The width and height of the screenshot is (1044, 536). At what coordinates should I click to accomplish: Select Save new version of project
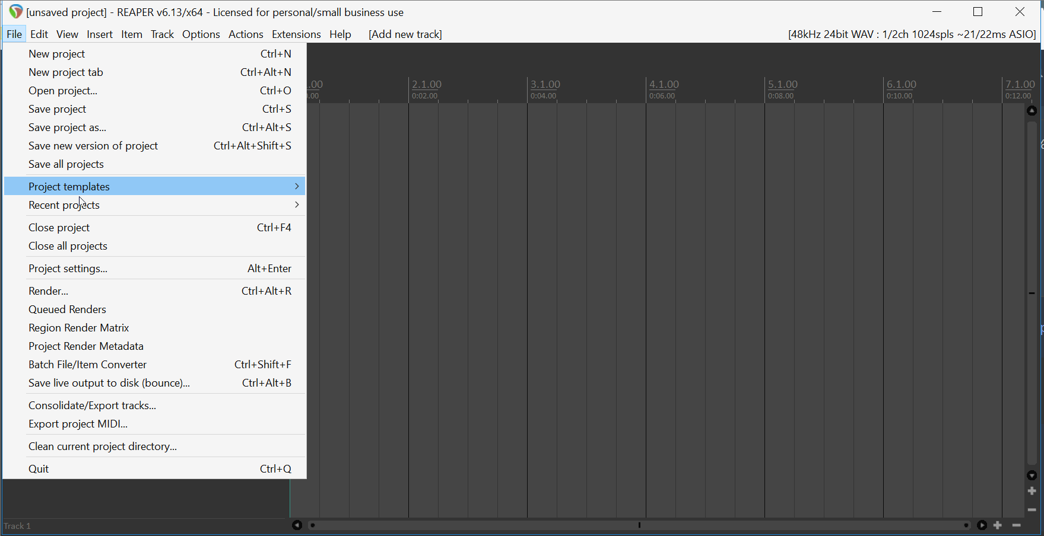(x=154, y=145)
